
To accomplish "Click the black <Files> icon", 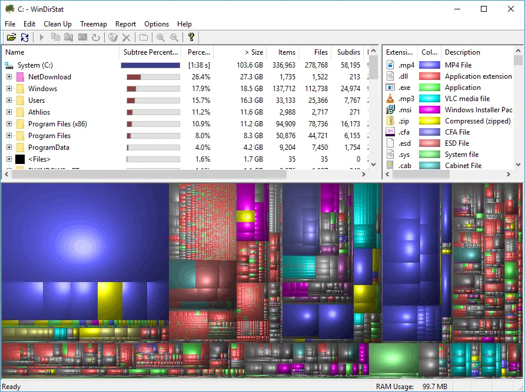I will [20, 159].
